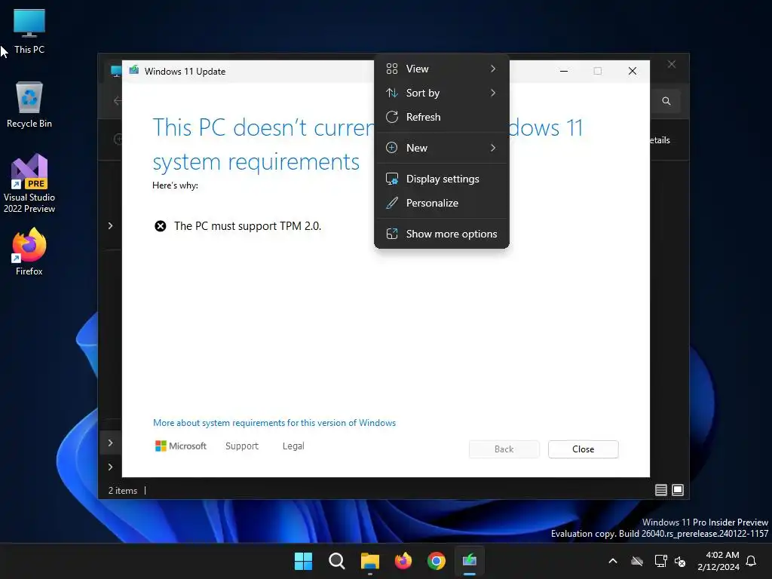Click File Explorer back arrow
Image resolution: width=772 pixels, height=579 pixels.
tap(117, 101)
